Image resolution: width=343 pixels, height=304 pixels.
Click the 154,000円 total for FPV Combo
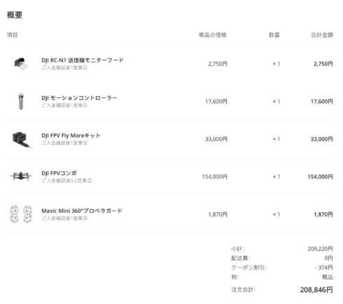point(320,177)
